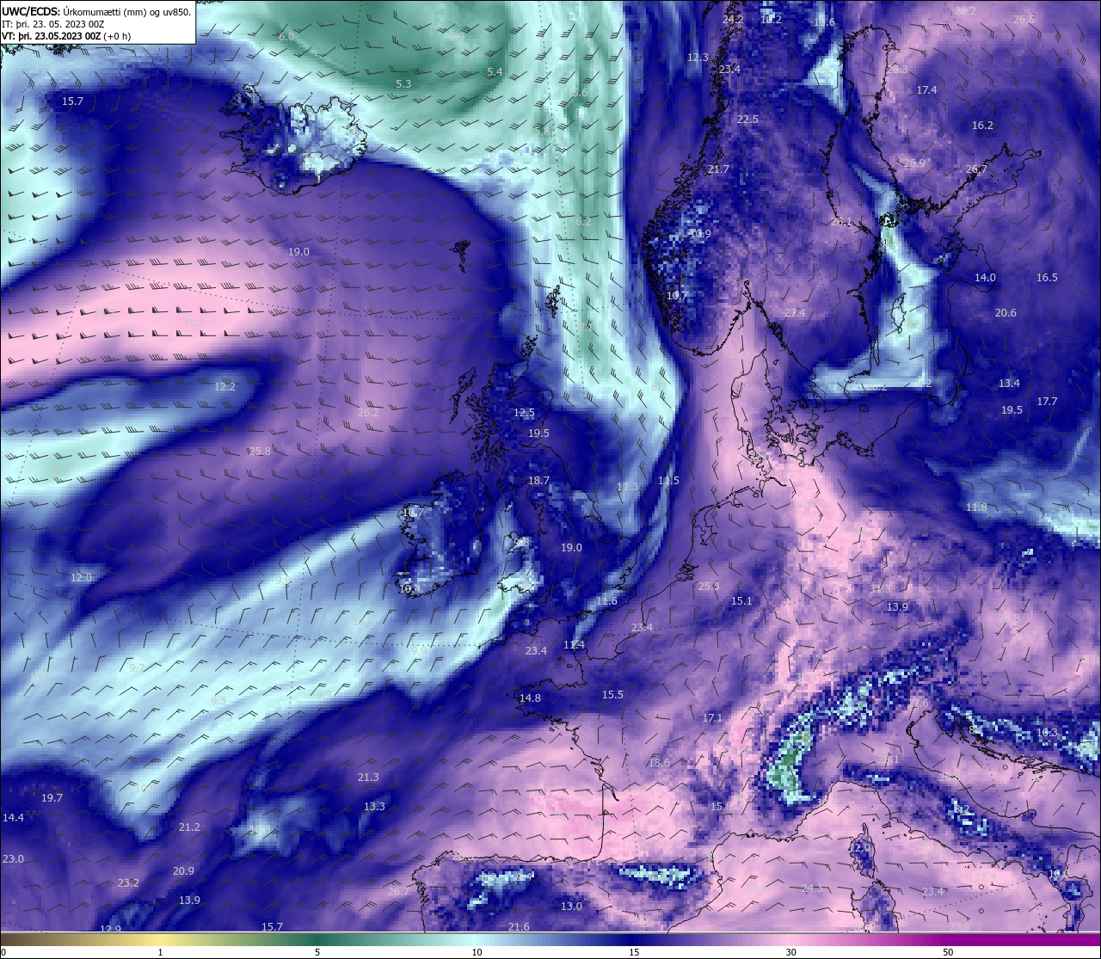Click the '11.8' map value
The width and height of the screenshot is (1101, 959).
click(976, 507)
